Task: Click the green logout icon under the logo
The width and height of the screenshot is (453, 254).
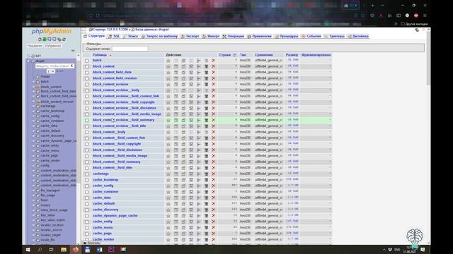Action: pos(45,40)
